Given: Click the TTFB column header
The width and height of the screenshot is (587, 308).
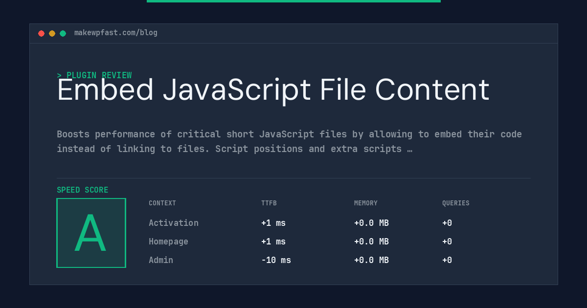Looking at the screenshot, I should click(269, 203).
